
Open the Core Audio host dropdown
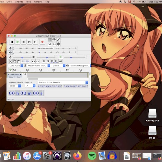coord(16,65)
